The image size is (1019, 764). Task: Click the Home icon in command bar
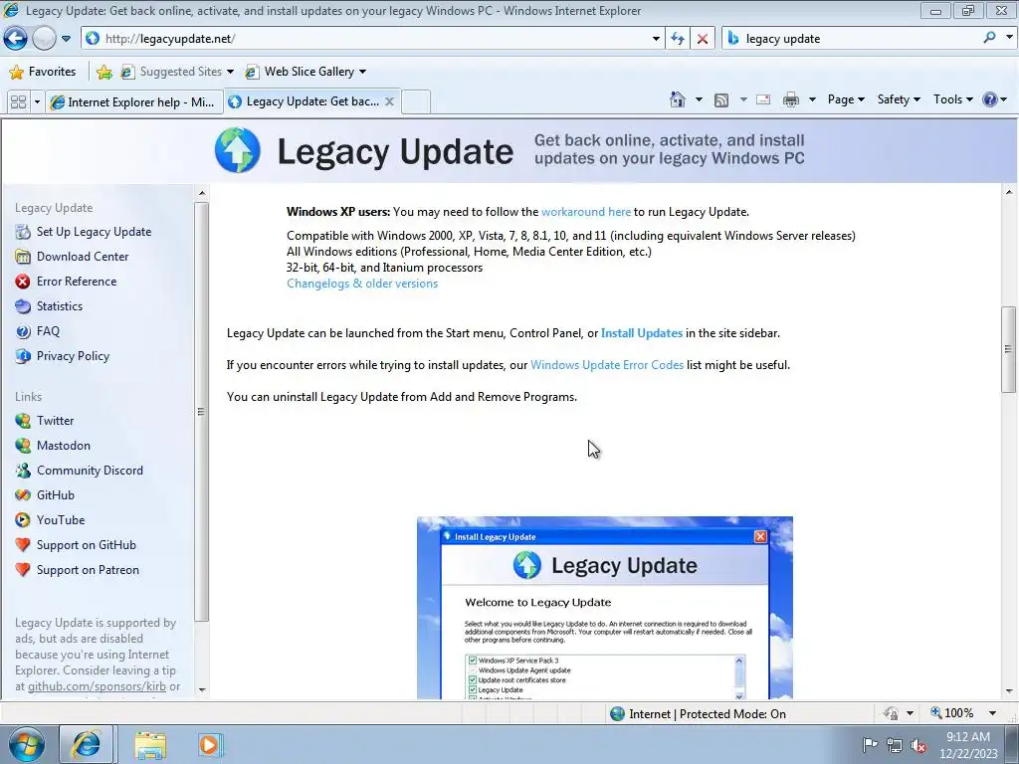click(677, 99)
